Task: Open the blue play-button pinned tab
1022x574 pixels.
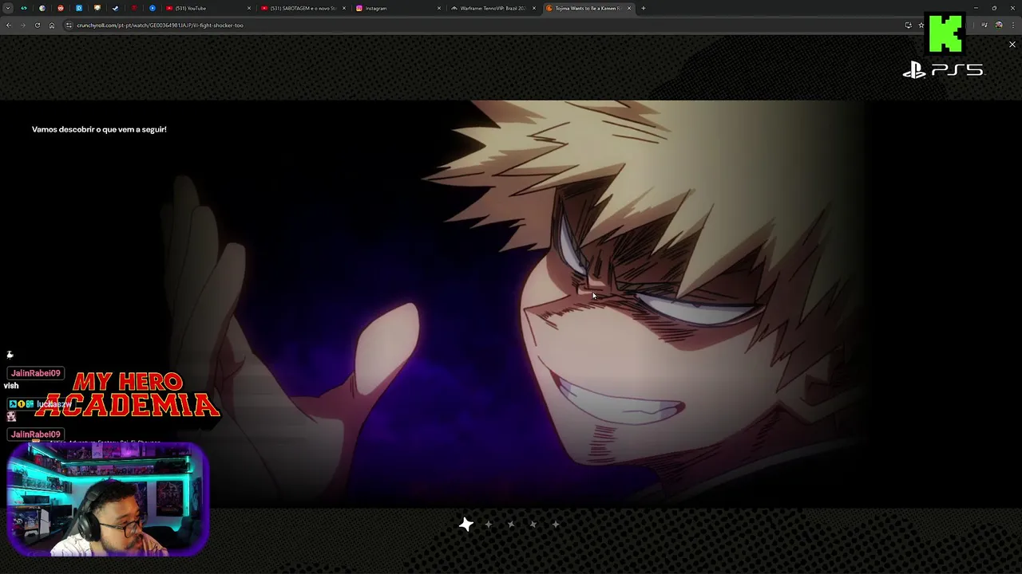Action: (x=152, y=8)
